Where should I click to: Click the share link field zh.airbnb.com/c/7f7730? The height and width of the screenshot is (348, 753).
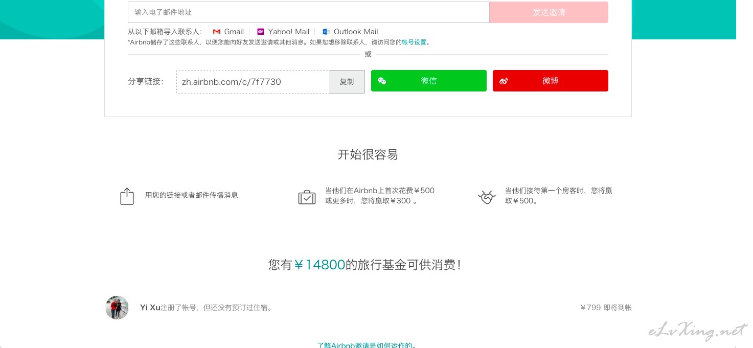click(x=253, y=82)
